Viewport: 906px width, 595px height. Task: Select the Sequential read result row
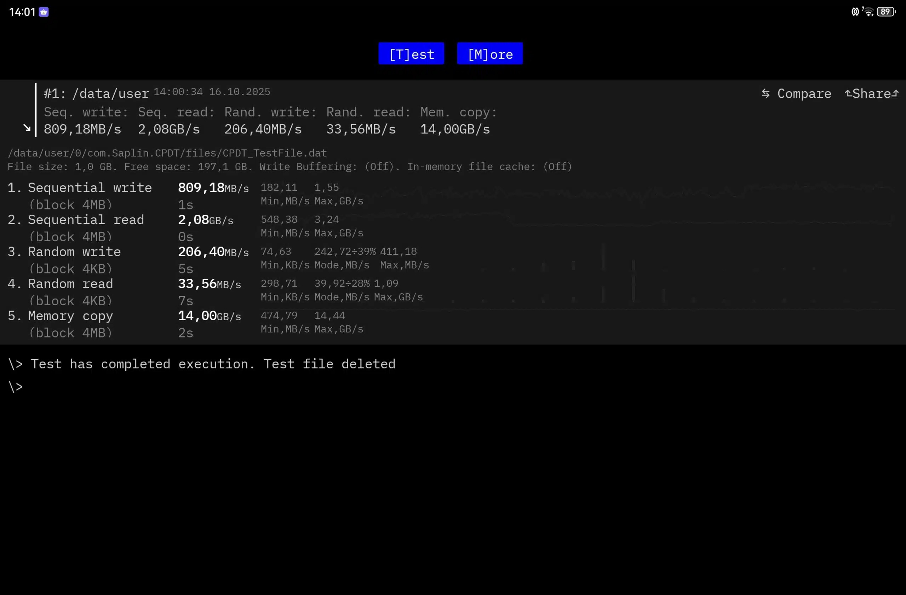coord(86,220)
